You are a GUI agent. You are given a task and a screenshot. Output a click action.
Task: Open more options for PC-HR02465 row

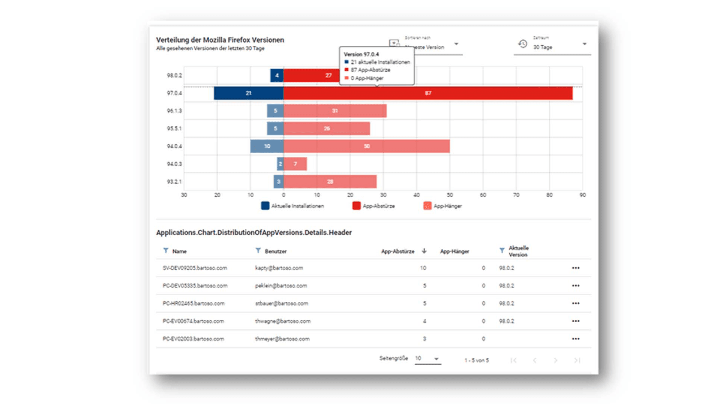tap(576, 303)
